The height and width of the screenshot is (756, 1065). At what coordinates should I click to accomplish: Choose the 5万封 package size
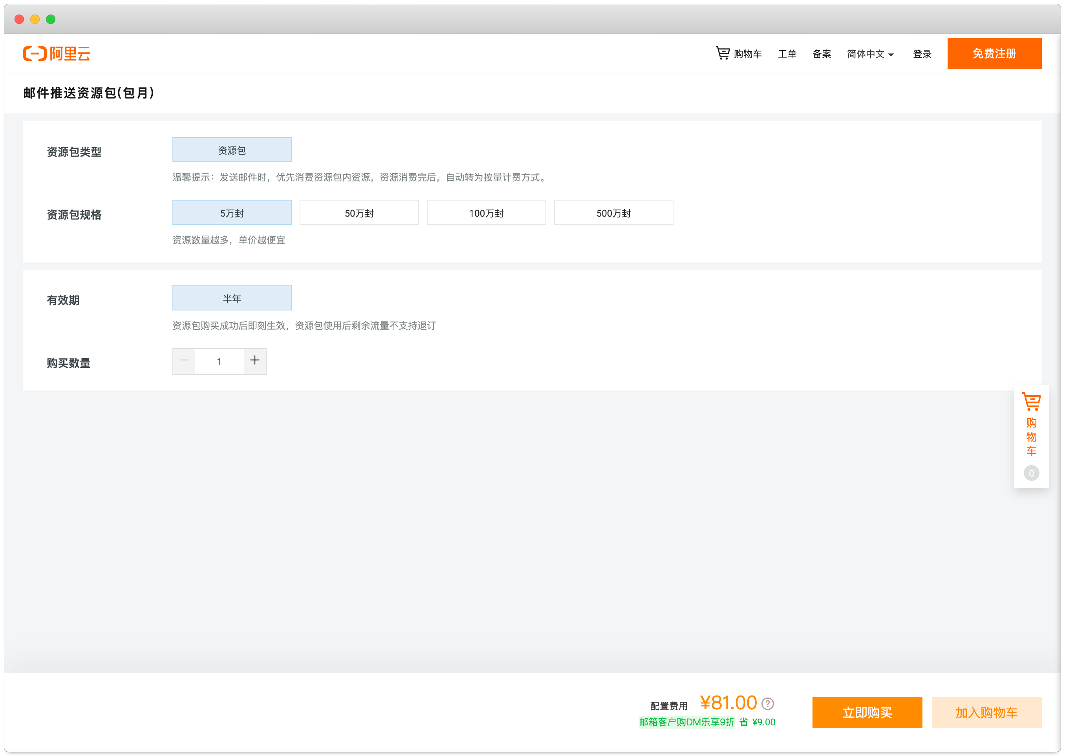click(232, 213)
